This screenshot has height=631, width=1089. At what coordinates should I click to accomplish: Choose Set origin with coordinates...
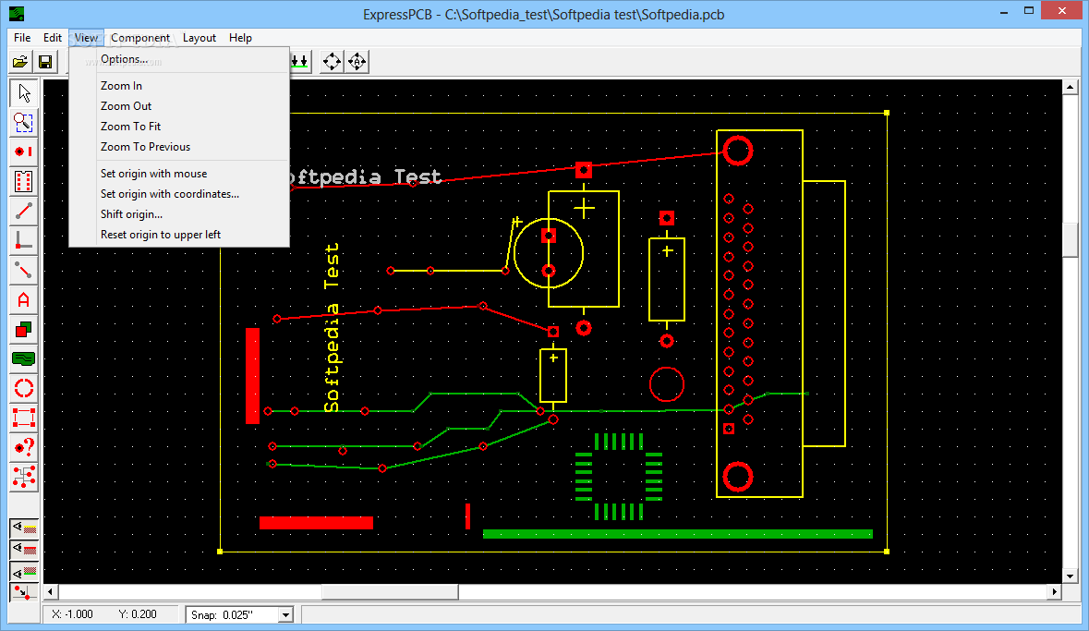click(179, 194)
